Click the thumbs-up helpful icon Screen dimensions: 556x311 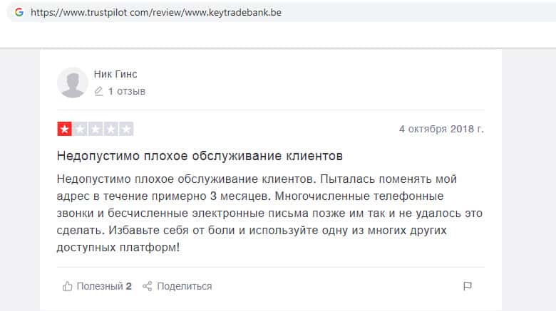coord(68,286)
